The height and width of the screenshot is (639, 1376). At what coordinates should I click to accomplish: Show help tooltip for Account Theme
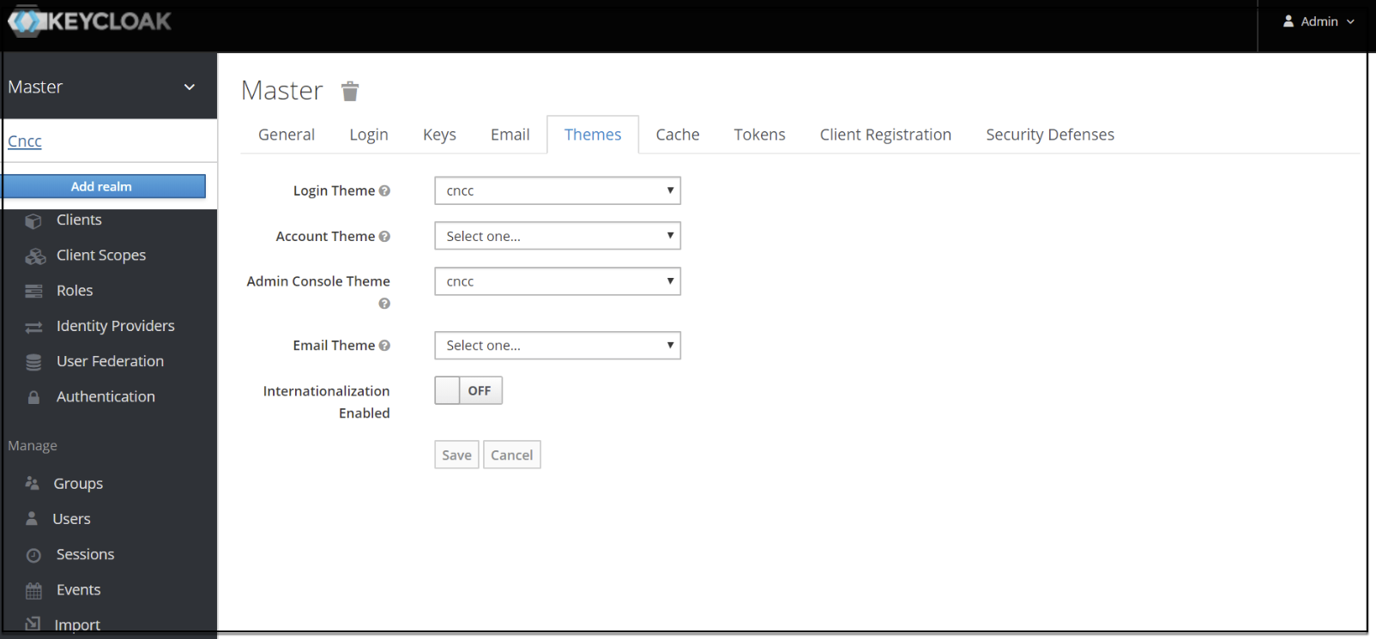point(384,236)
